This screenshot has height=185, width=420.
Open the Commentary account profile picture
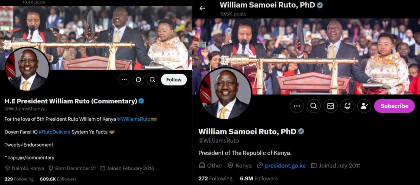pos(27,69)
